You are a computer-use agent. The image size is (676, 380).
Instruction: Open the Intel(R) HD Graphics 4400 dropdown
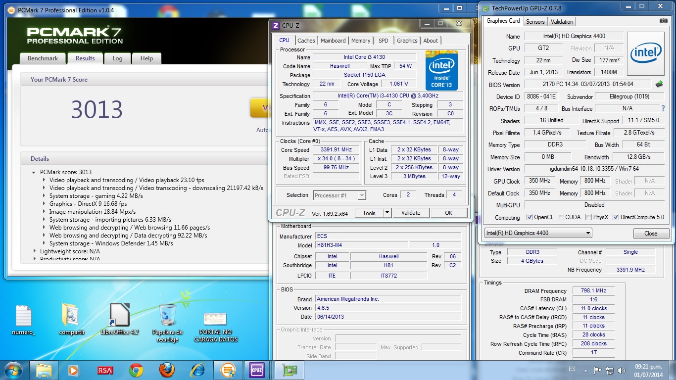pyautogui.click(x=538, y=233)
